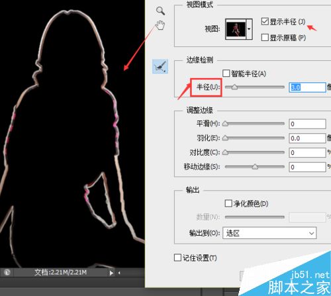This screenshot has width=331, height=296.
Task: Click the 输出到(O): label
Action: pyautogui.click(x=205, y=233)
